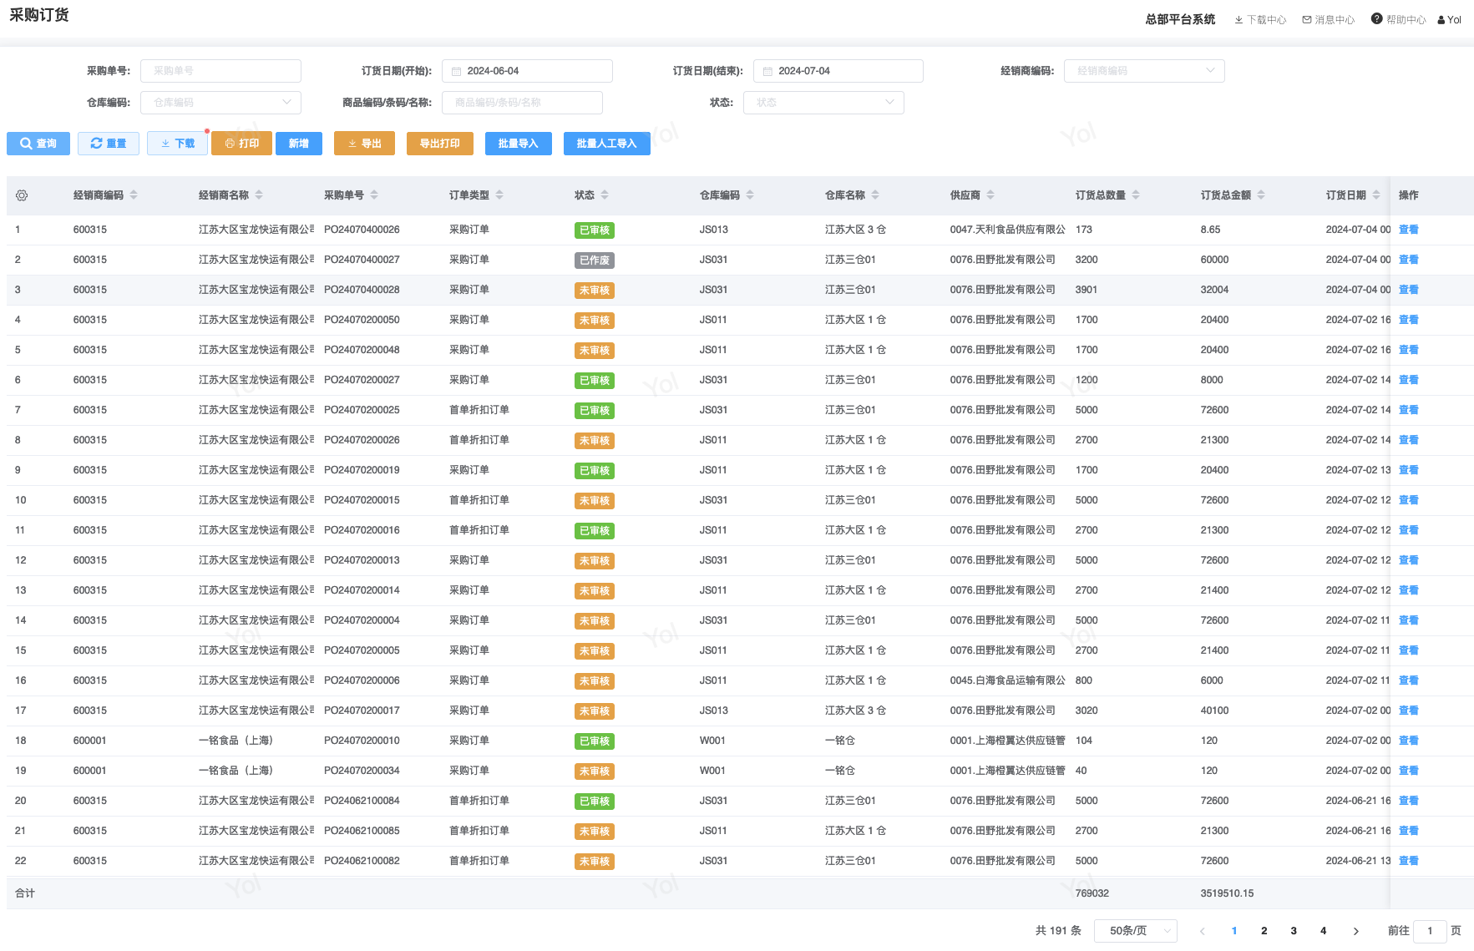Jump to page 4 in pagination
This screenshot has width=1474, height=951.
click(x=1323, y=931)
